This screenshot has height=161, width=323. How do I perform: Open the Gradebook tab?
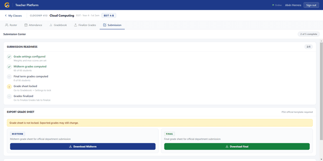[58, 25]
